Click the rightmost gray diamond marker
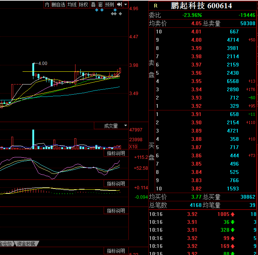The width and height of the screenshot is (258, 255). tap(121, 14)
